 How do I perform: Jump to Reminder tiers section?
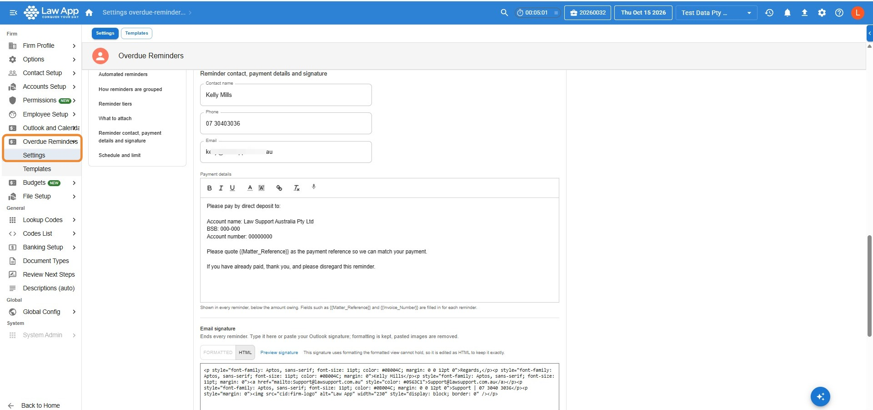(x=115, y=104)
